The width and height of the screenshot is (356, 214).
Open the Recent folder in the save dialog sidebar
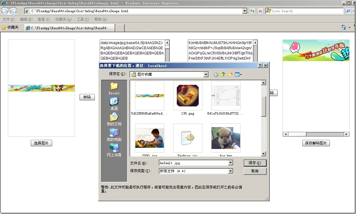coord(114,88)
